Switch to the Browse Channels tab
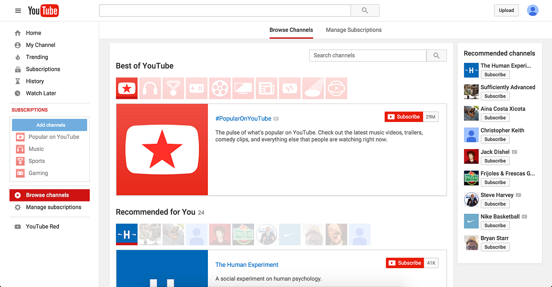This screenshot has width=552, height=287. (291, 30)
